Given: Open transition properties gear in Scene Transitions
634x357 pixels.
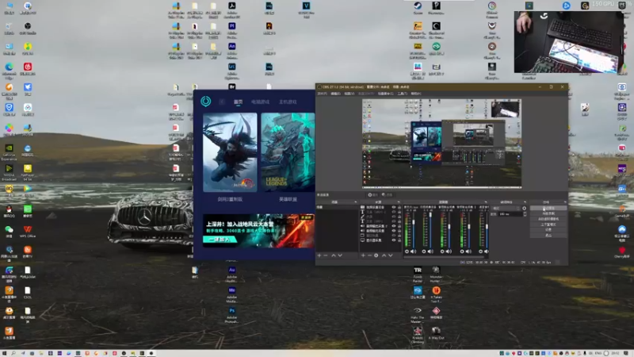Looking at the screenshot, I should coord(525,208).
